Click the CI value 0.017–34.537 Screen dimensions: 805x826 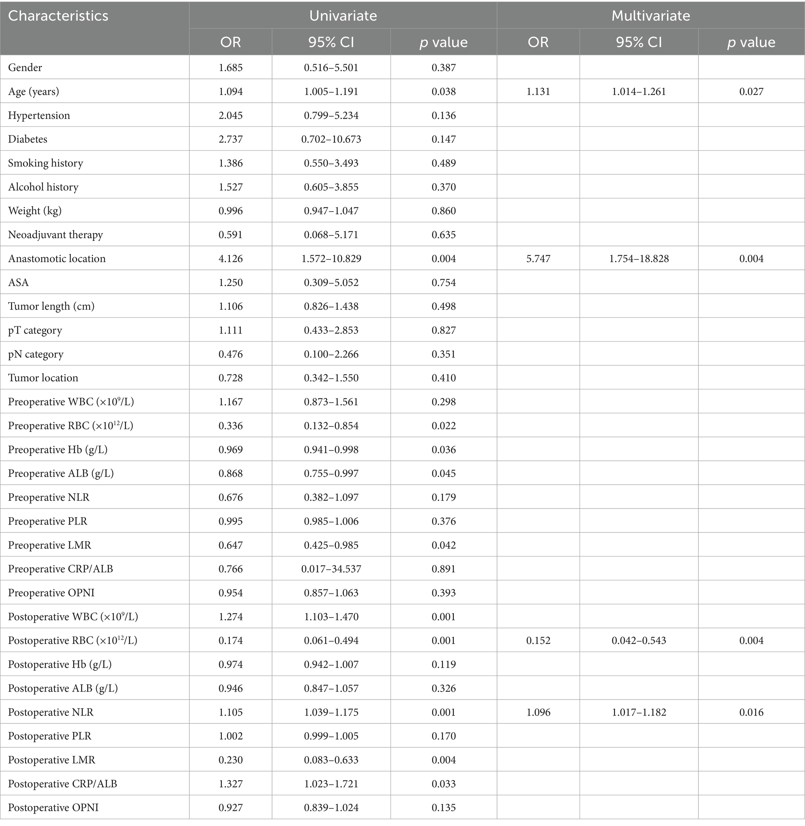[331, 569]
